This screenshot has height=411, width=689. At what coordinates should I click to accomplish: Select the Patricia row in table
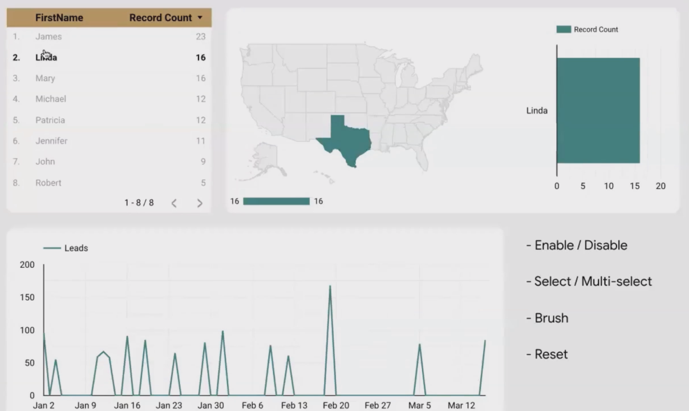click(x=109, y=120)
